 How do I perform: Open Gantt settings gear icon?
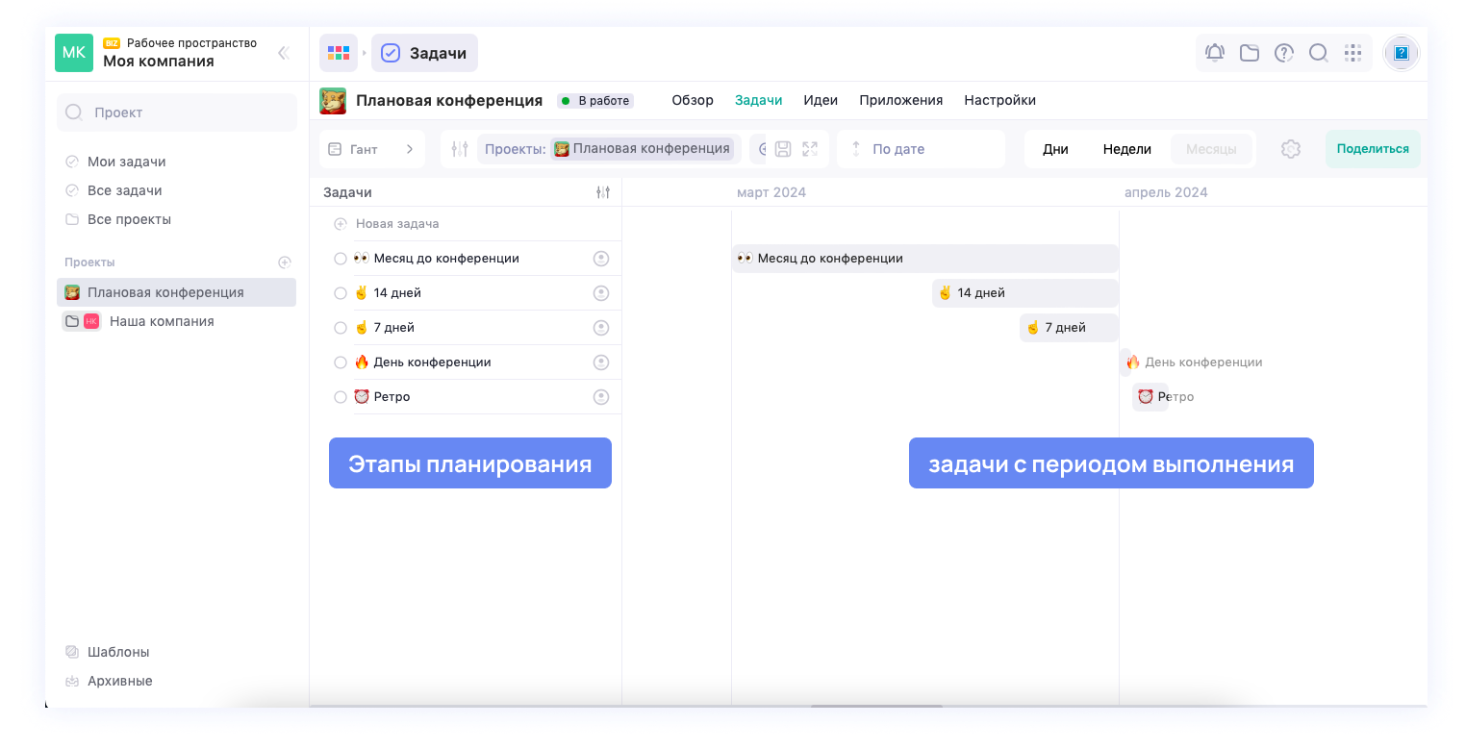1290,148
